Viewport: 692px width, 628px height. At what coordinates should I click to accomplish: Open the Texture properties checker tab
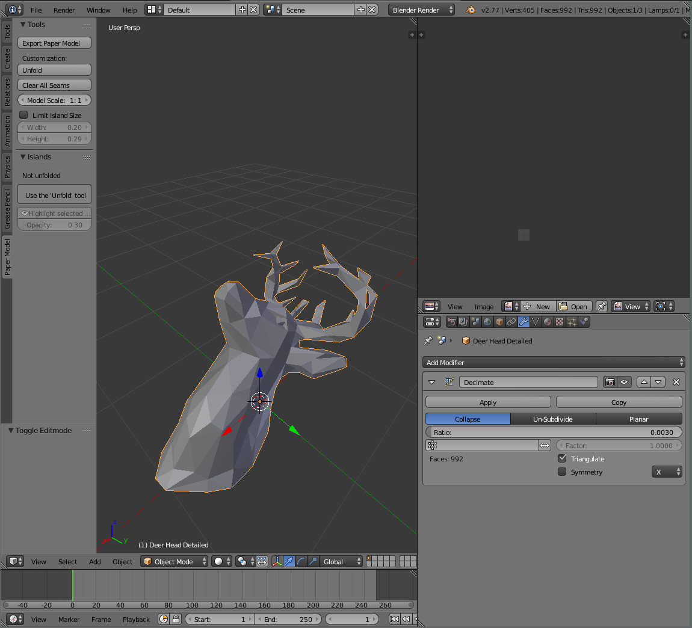(559, 322)
